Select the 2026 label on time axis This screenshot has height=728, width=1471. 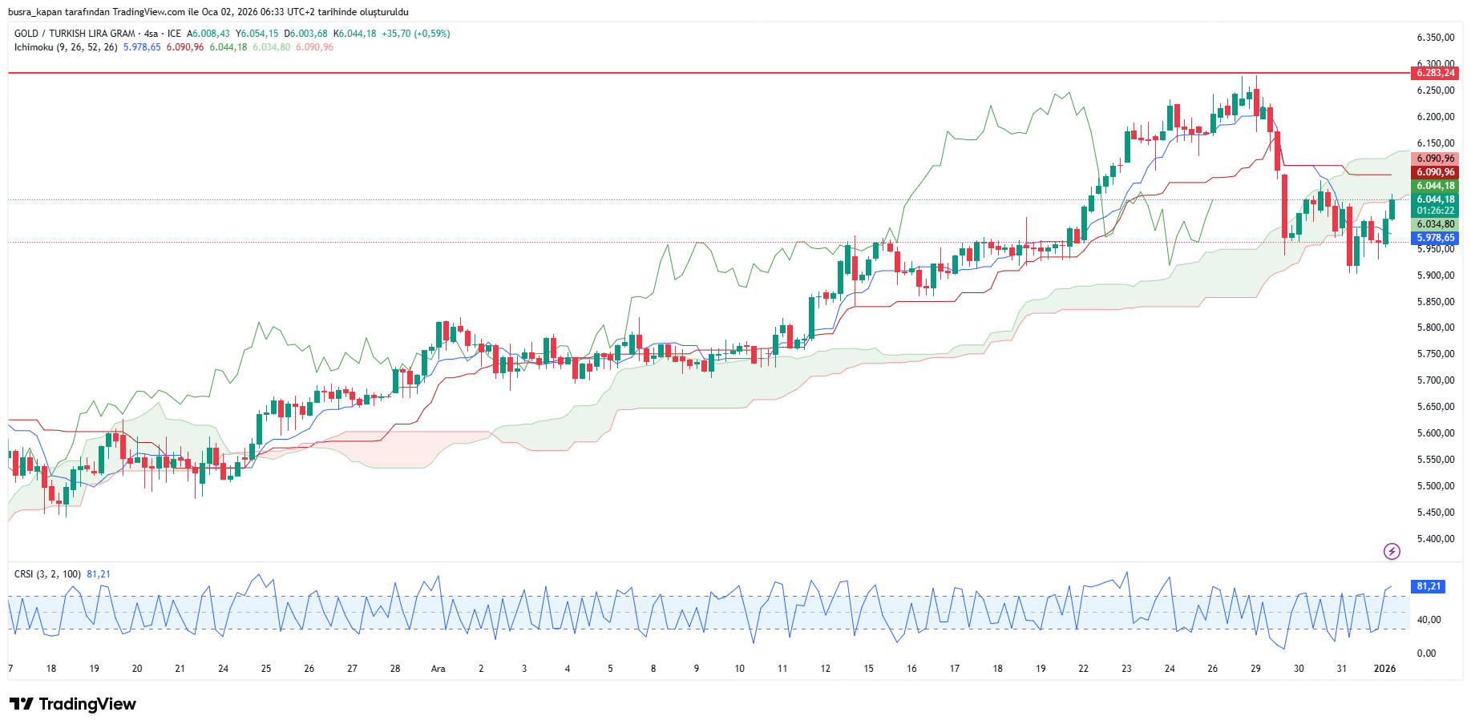click(1384, 669)
